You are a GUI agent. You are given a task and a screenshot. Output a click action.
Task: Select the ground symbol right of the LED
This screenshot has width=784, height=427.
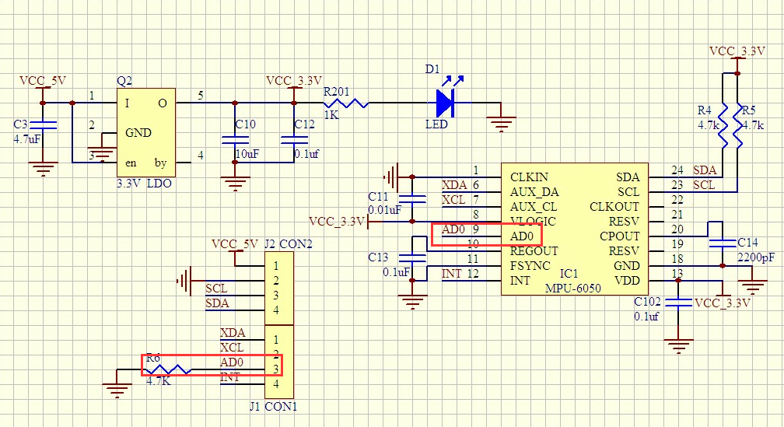point(501,123)
